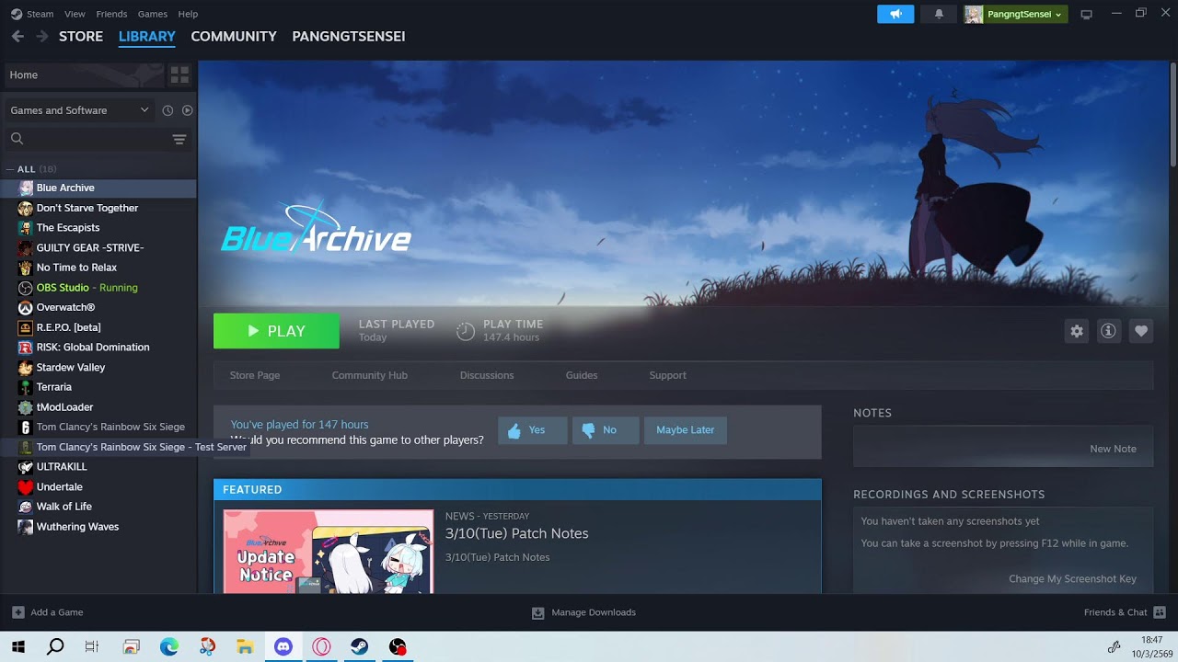Toggle library collections grid view
The height and width of the screenshot is (662, 1178).
pos(179,74)
